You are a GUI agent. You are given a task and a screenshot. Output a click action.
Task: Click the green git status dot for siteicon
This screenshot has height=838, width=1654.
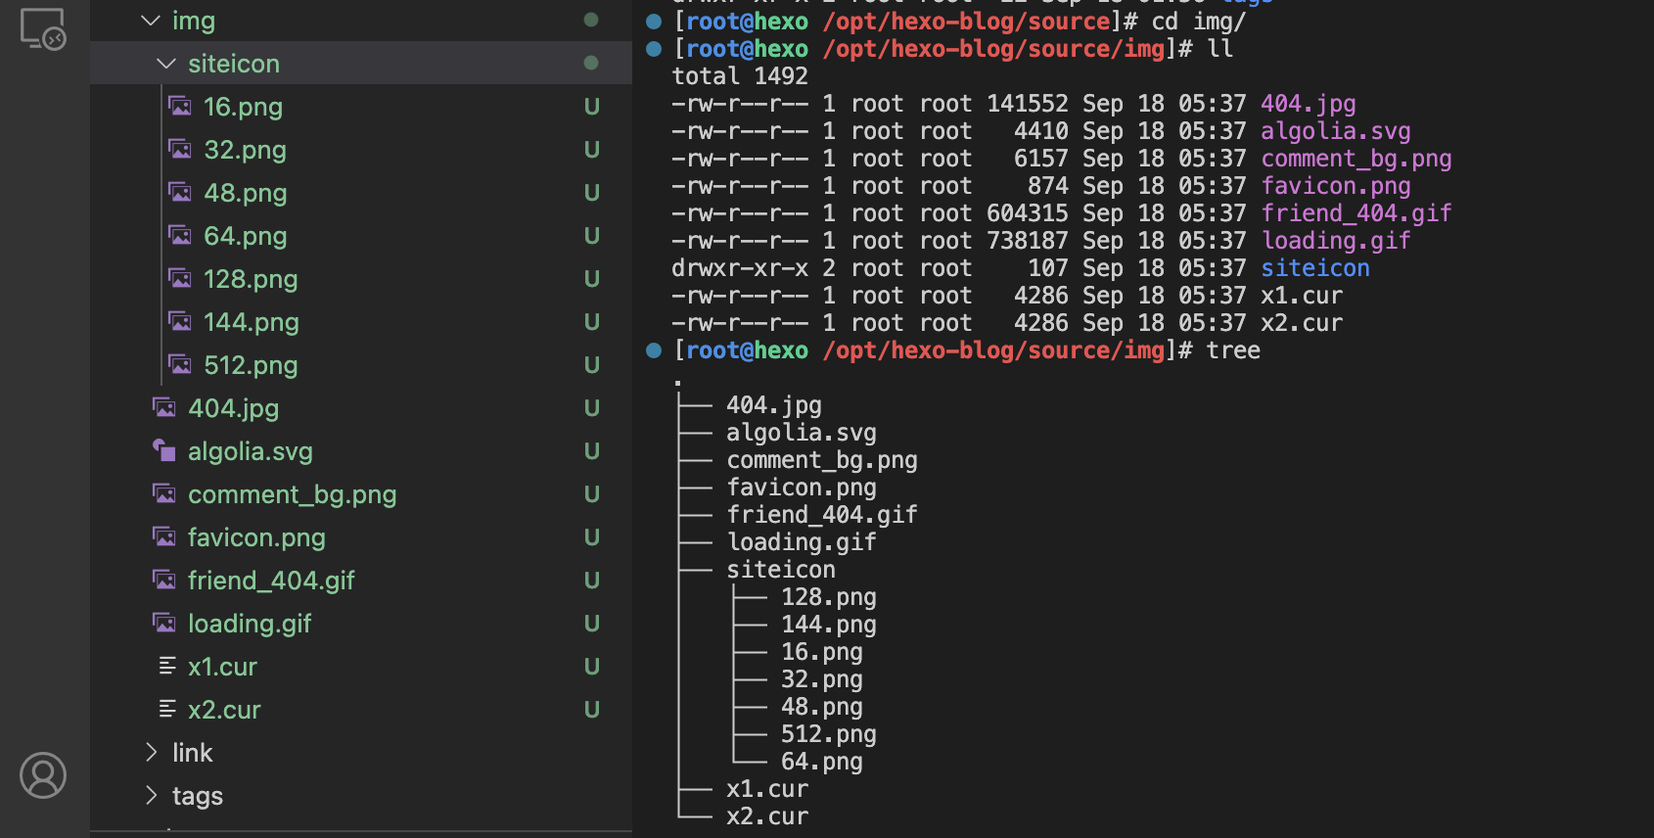click(591, 63)
